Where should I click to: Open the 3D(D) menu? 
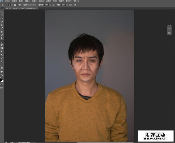click(x=55, y=1)
